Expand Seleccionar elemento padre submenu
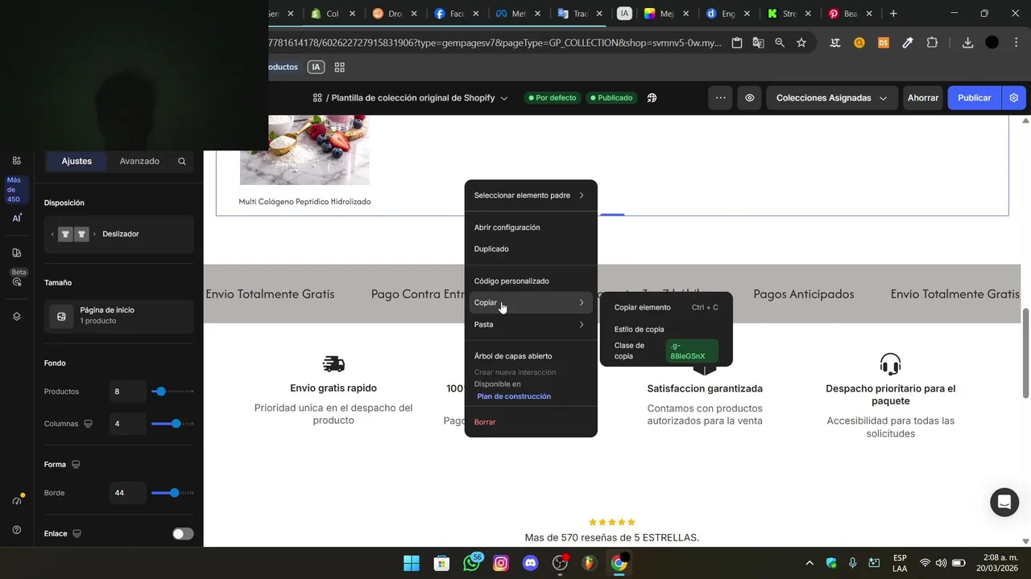The image size is (1031, 579). tap(531, 195)
